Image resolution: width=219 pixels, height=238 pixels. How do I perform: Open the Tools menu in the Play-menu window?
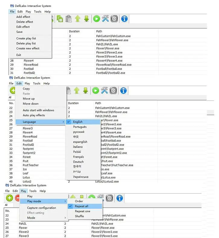tap(33, 191)
